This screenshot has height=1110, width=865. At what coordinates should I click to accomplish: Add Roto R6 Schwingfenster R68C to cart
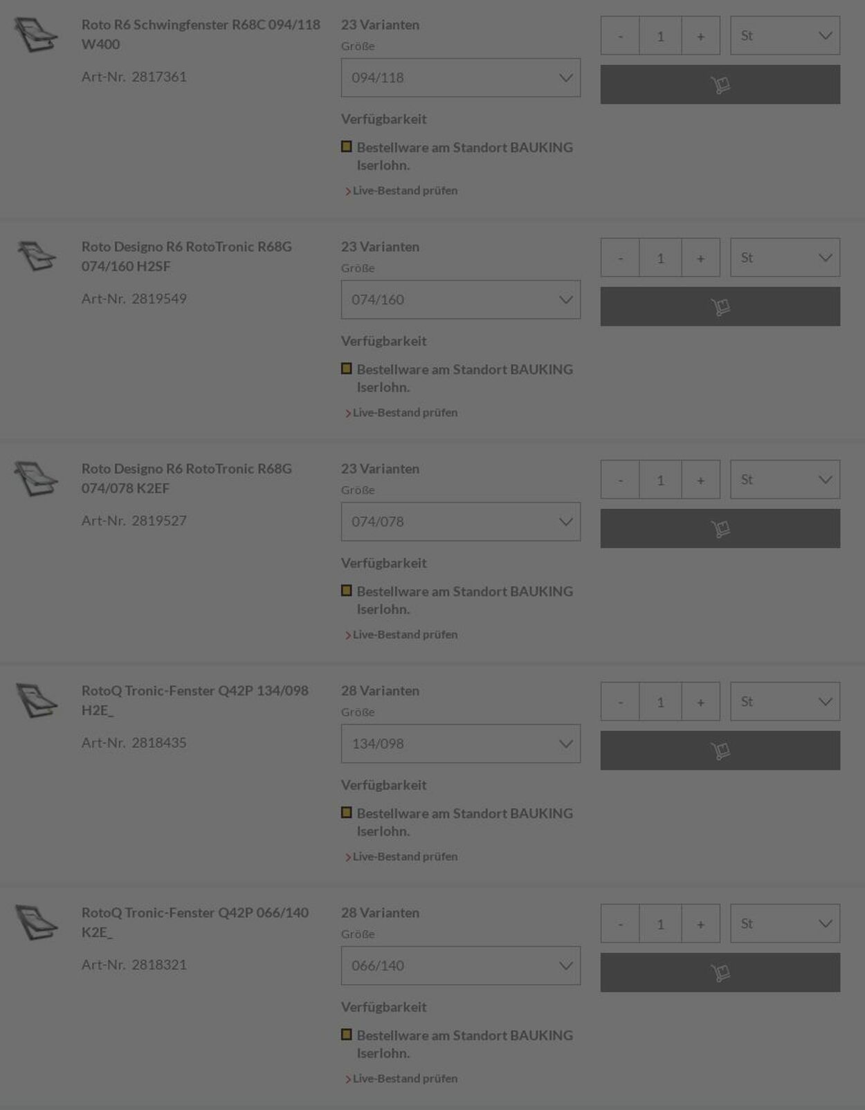click(720, 84)
